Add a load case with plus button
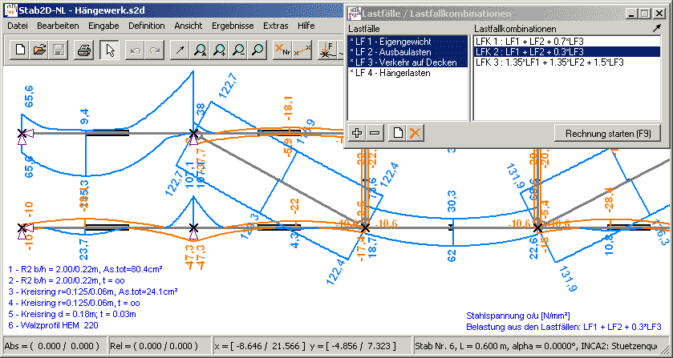The height and width of the screenshot is (358, 673). (x=357, y=133)
